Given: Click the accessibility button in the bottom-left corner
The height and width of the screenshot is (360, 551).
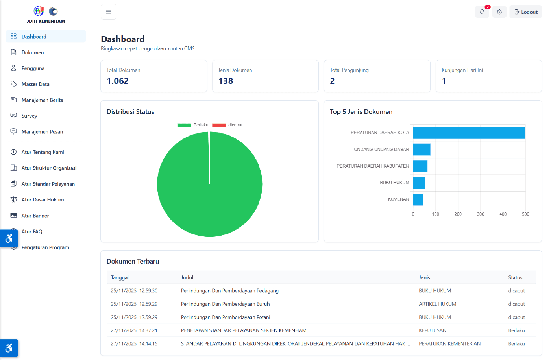Looking at the screenshot, I should pos(9,348).
